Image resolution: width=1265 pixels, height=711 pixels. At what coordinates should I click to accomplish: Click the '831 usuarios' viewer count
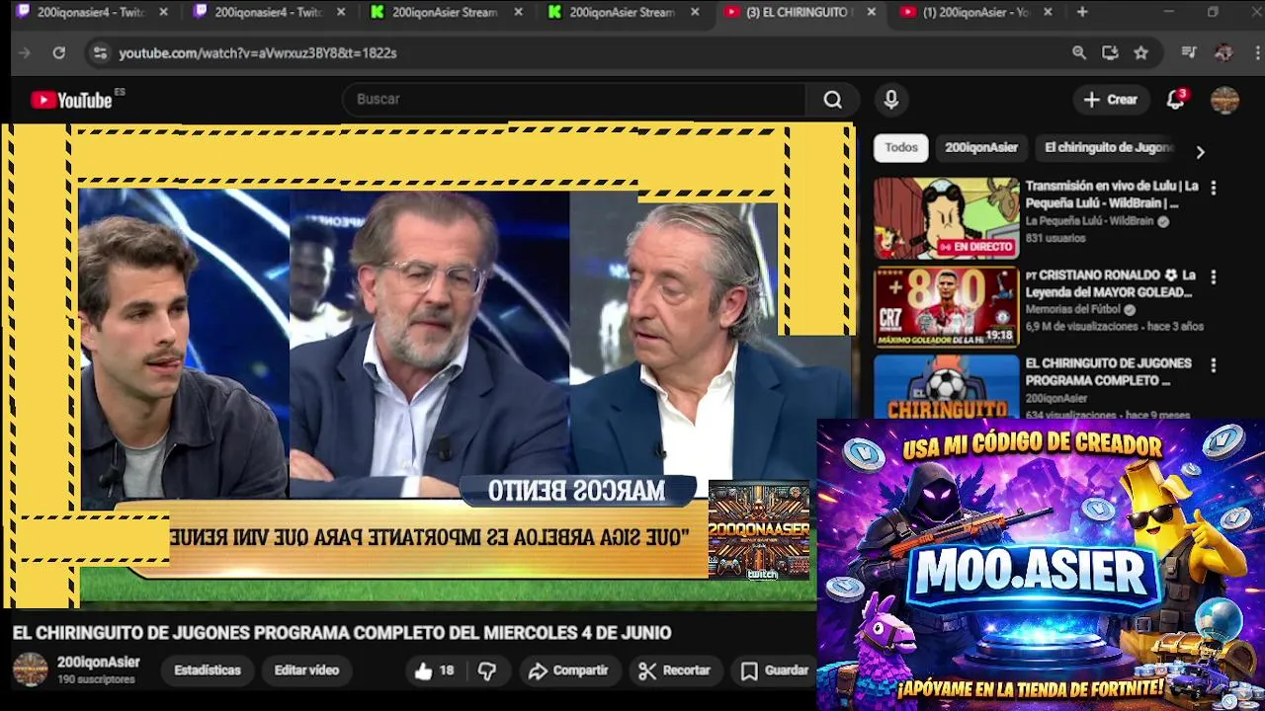tap(1054, 238)
